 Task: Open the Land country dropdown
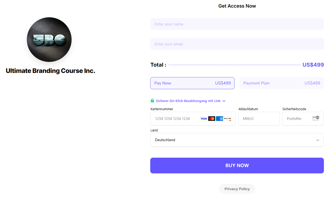tap(237, 140)
